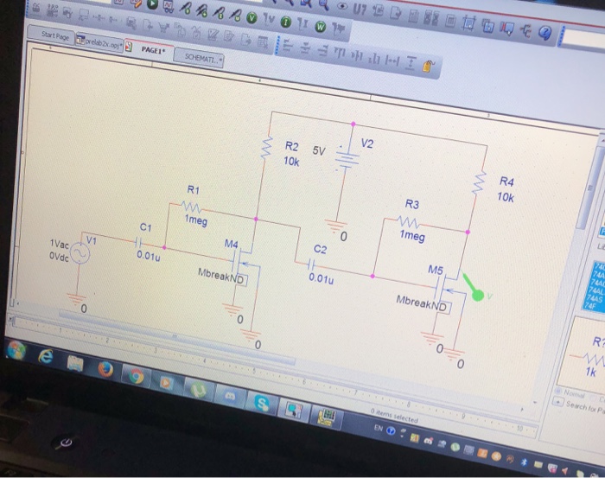This screenshot has width=605, height=478.
Task: Open Internet Explorer from the taskbar
Action: click(x=46, y=356)
